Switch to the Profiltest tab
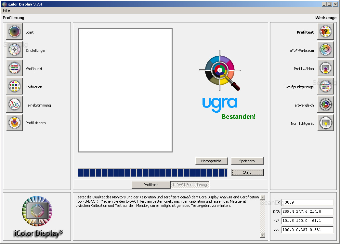 tap(151, 185)
